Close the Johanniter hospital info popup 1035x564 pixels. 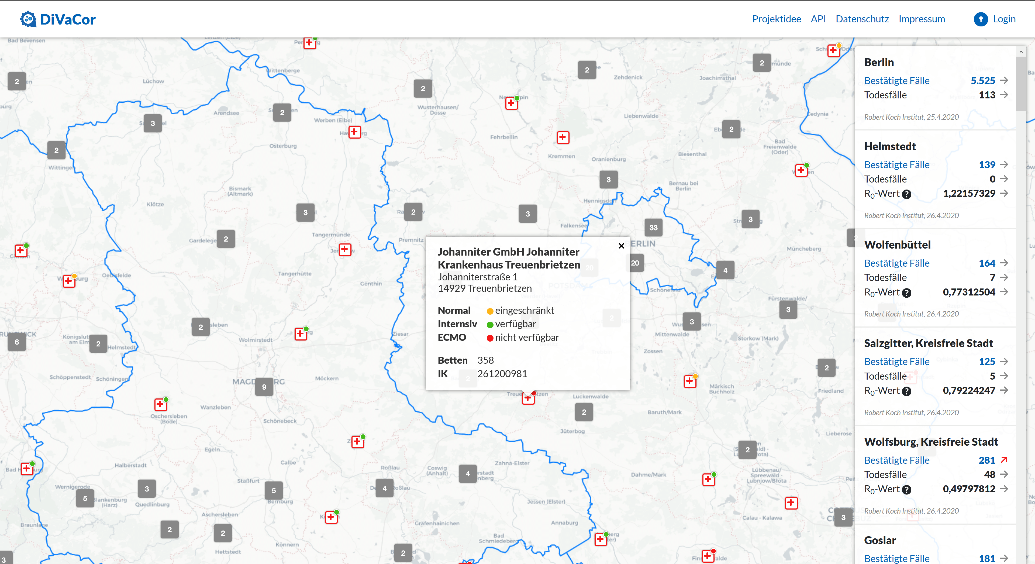click(621, 246)
